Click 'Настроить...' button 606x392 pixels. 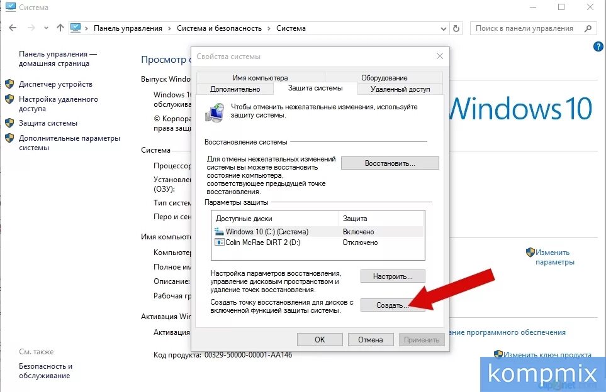coord(393,276)
